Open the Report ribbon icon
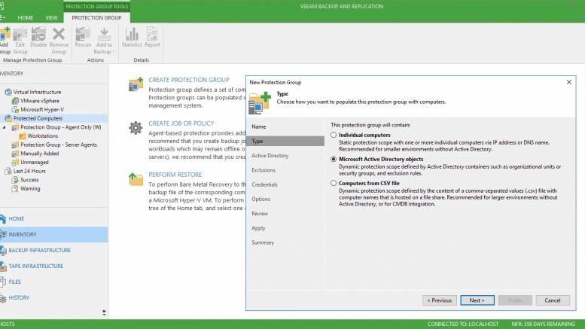Screen dimensions: 585x329 (152, 34)
